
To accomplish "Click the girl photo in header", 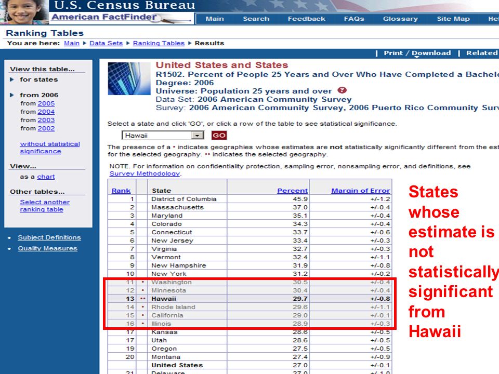I will (24, 12).
